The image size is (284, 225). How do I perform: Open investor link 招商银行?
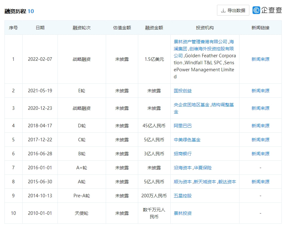[183, 154]
